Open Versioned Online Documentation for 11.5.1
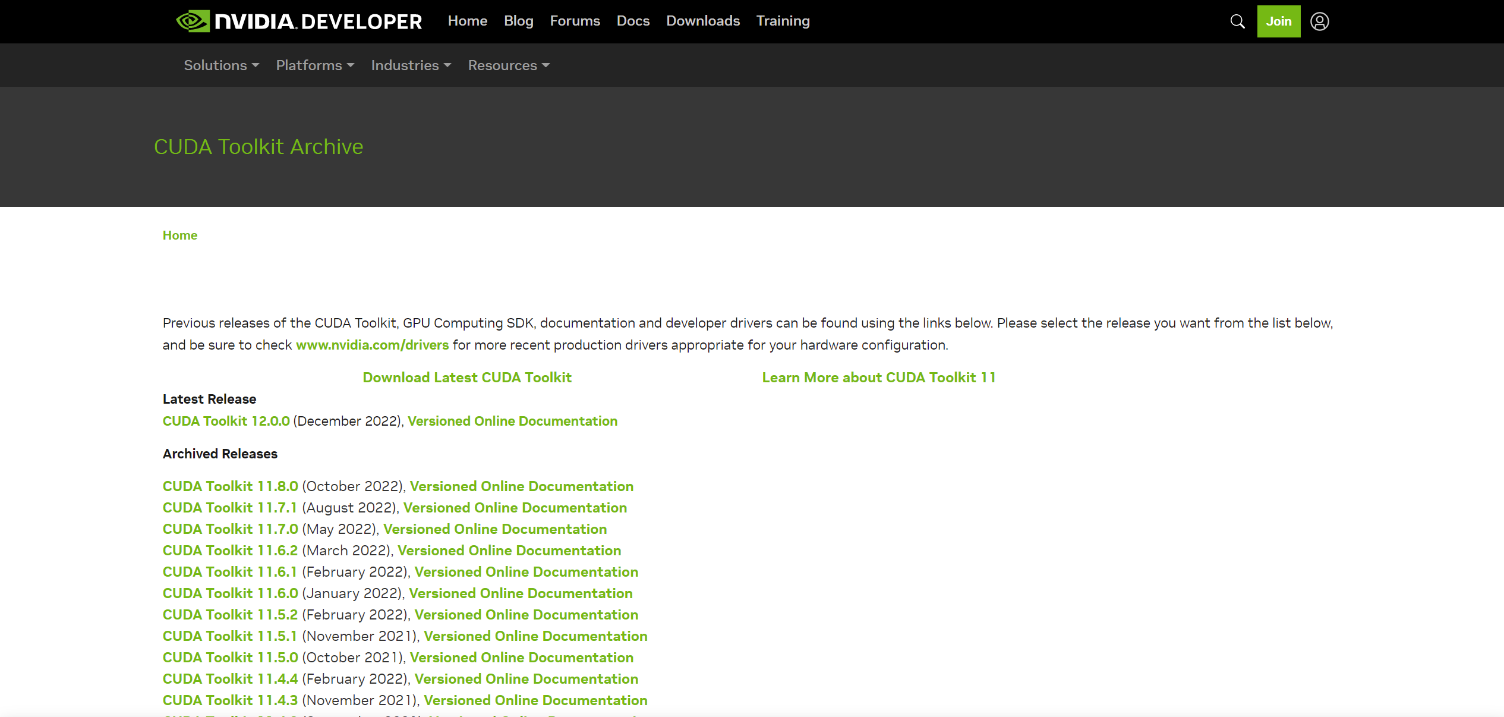Screen dimensions: 1504x717 click(x=535, y=636)
